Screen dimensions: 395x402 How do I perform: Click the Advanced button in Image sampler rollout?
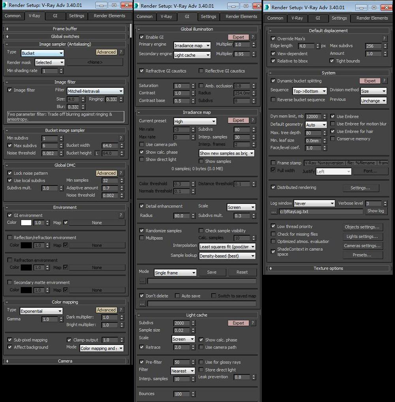tap(106, 52)
